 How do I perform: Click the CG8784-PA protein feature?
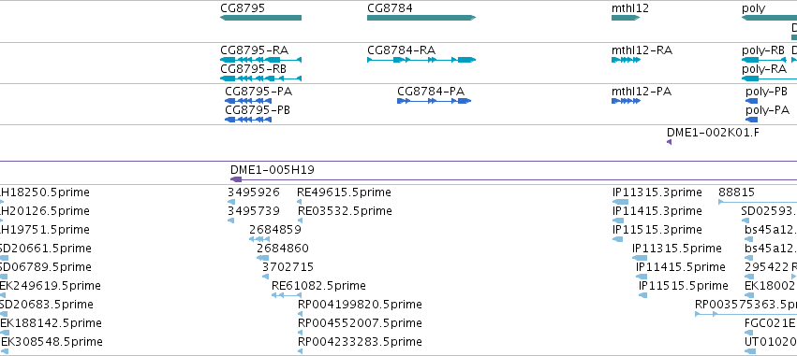coord(434,101)
